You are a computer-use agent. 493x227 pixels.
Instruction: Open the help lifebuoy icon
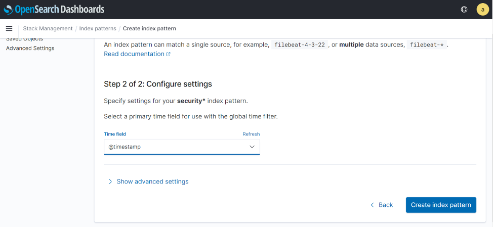point(464,10)
